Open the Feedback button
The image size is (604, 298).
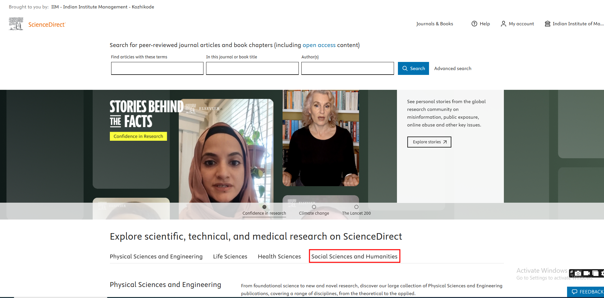tap(587, 292)
